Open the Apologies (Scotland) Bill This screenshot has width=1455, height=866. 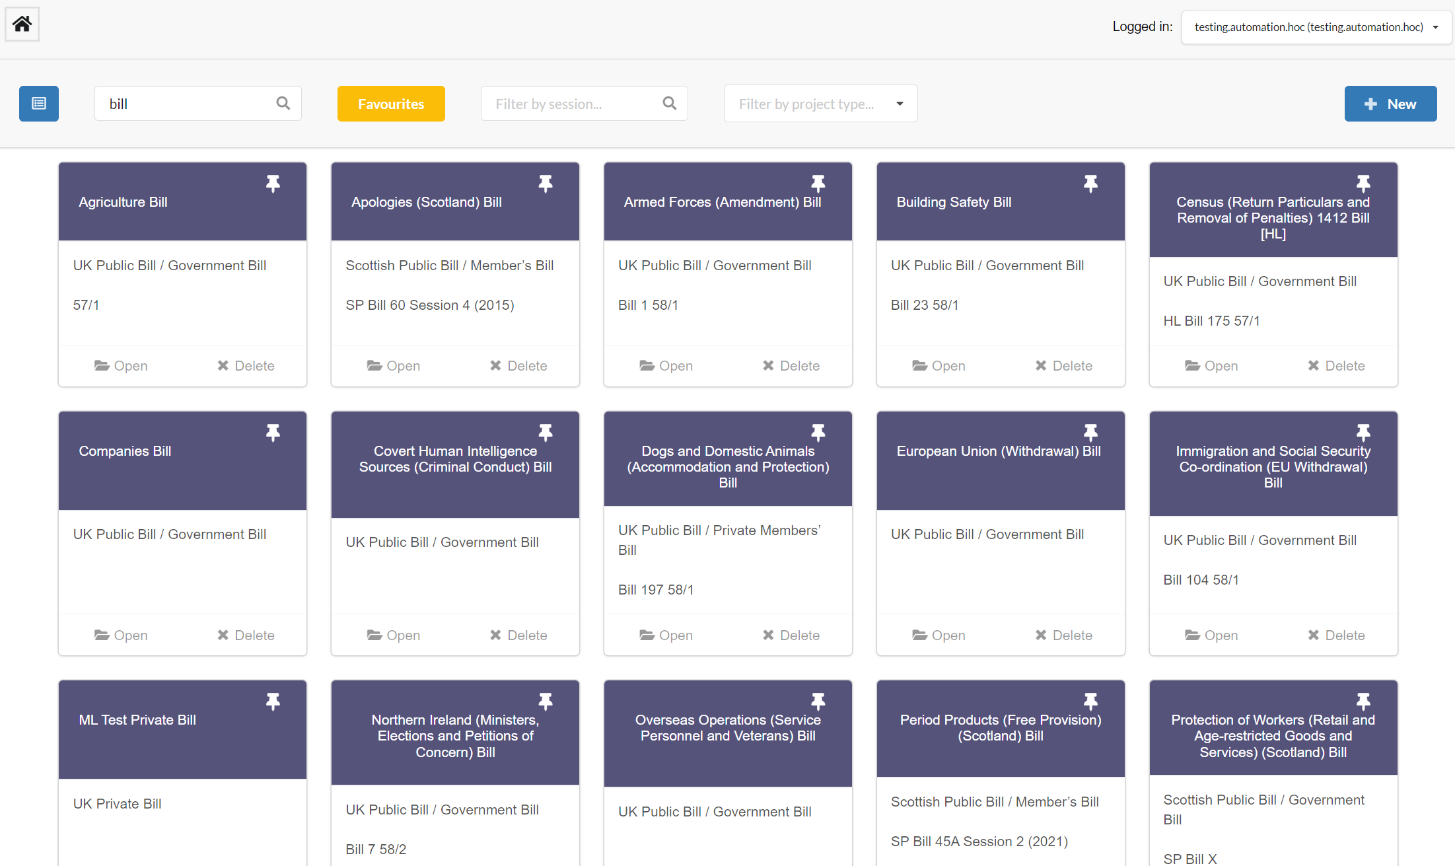pos(394,366)
